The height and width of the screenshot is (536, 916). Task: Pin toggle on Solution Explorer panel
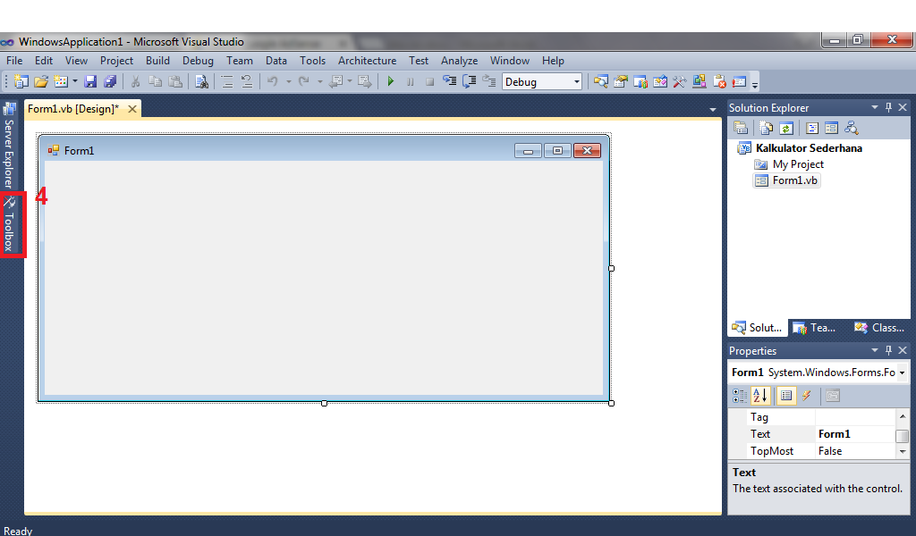tap(888, 107)
